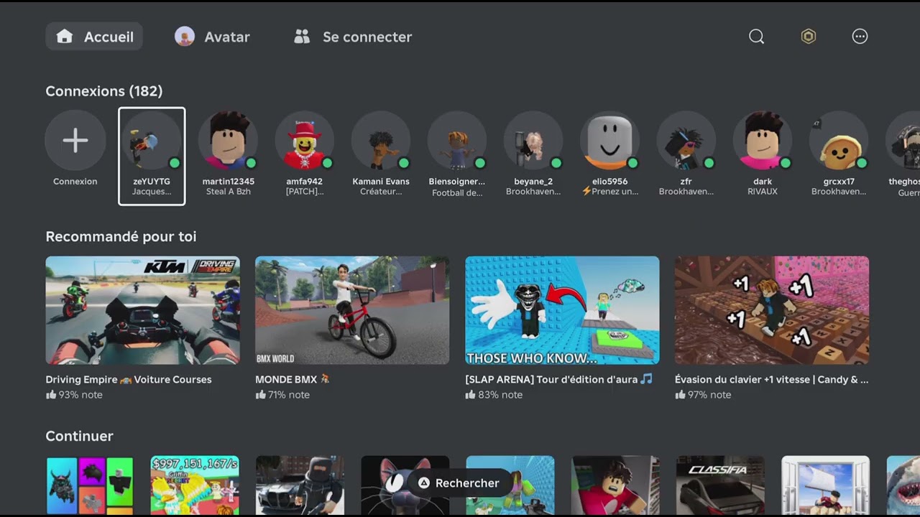
Task: Open martin12345's avatar
Action: click(x=228, y=141)
